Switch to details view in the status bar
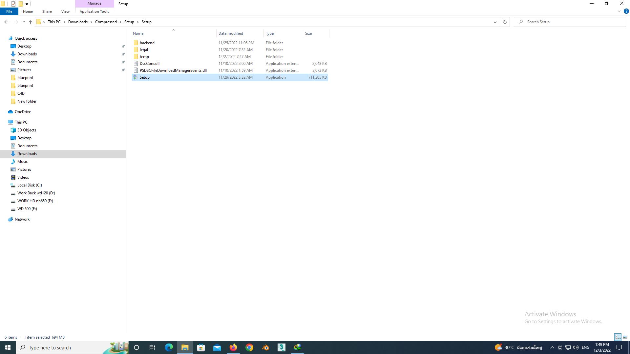 [618, 337]
